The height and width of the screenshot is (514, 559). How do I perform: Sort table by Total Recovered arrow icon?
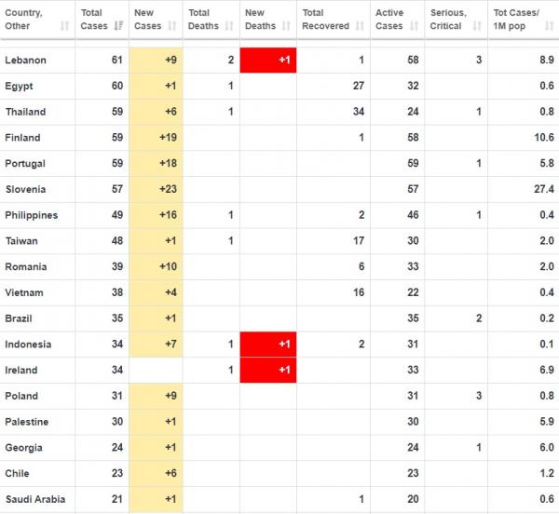pyautogui.click(x=361, y=26)
